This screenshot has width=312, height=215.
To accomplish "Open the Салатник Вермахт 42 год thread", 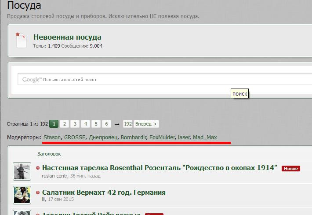I will (x=104, y=193).
